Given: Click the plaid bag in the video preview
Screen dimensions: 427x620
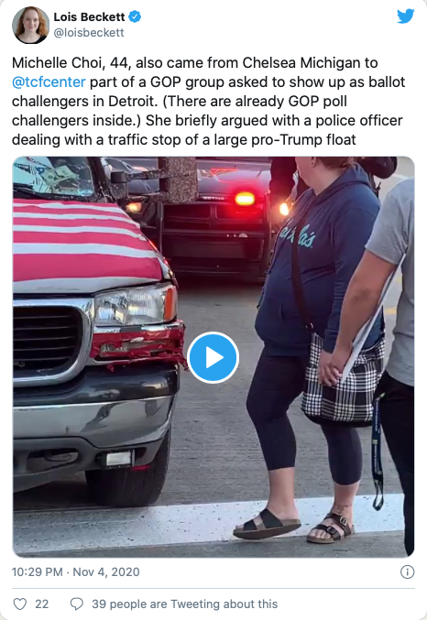Looking at the screenshot, I should 343,379.
